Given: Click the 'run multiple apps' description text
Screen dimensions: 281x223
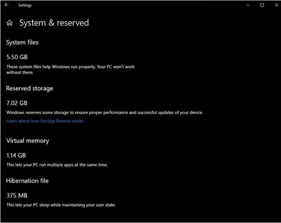Looking at the screenshot, I should point(57,165).
